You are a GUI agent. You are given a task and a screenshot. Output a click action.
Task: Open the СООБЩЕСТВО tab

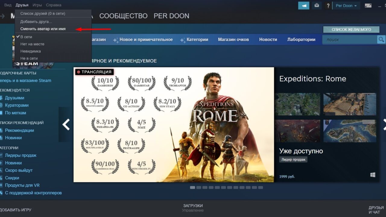123,16
